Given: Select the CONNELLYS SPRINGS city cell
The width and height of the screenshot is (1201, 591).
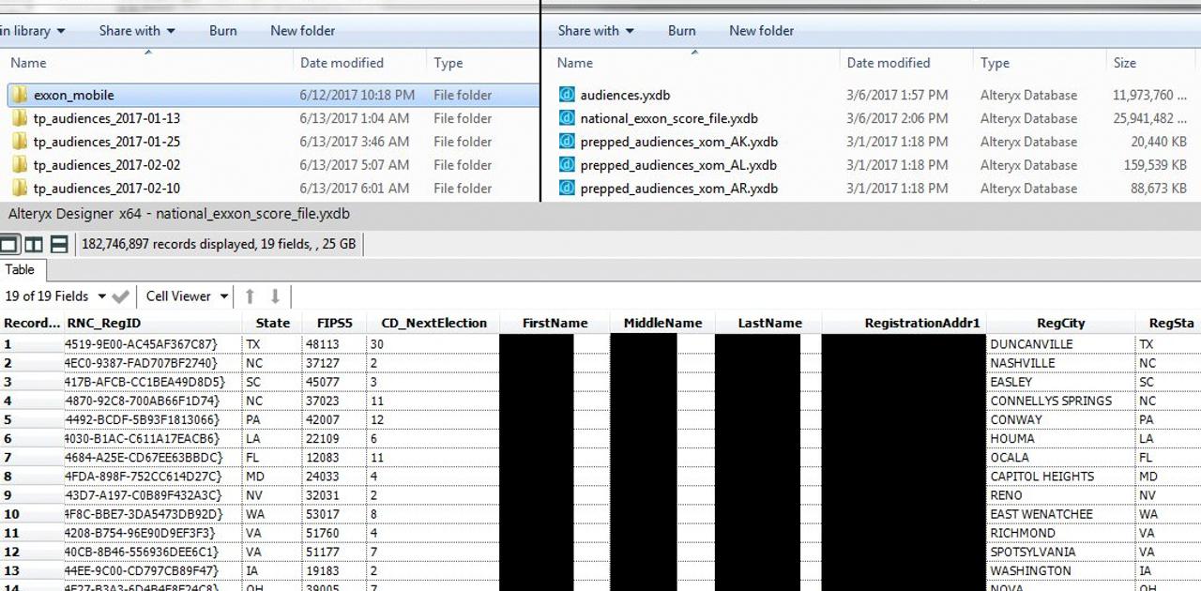Looking at the screenshot, I should coord(1060,401).
